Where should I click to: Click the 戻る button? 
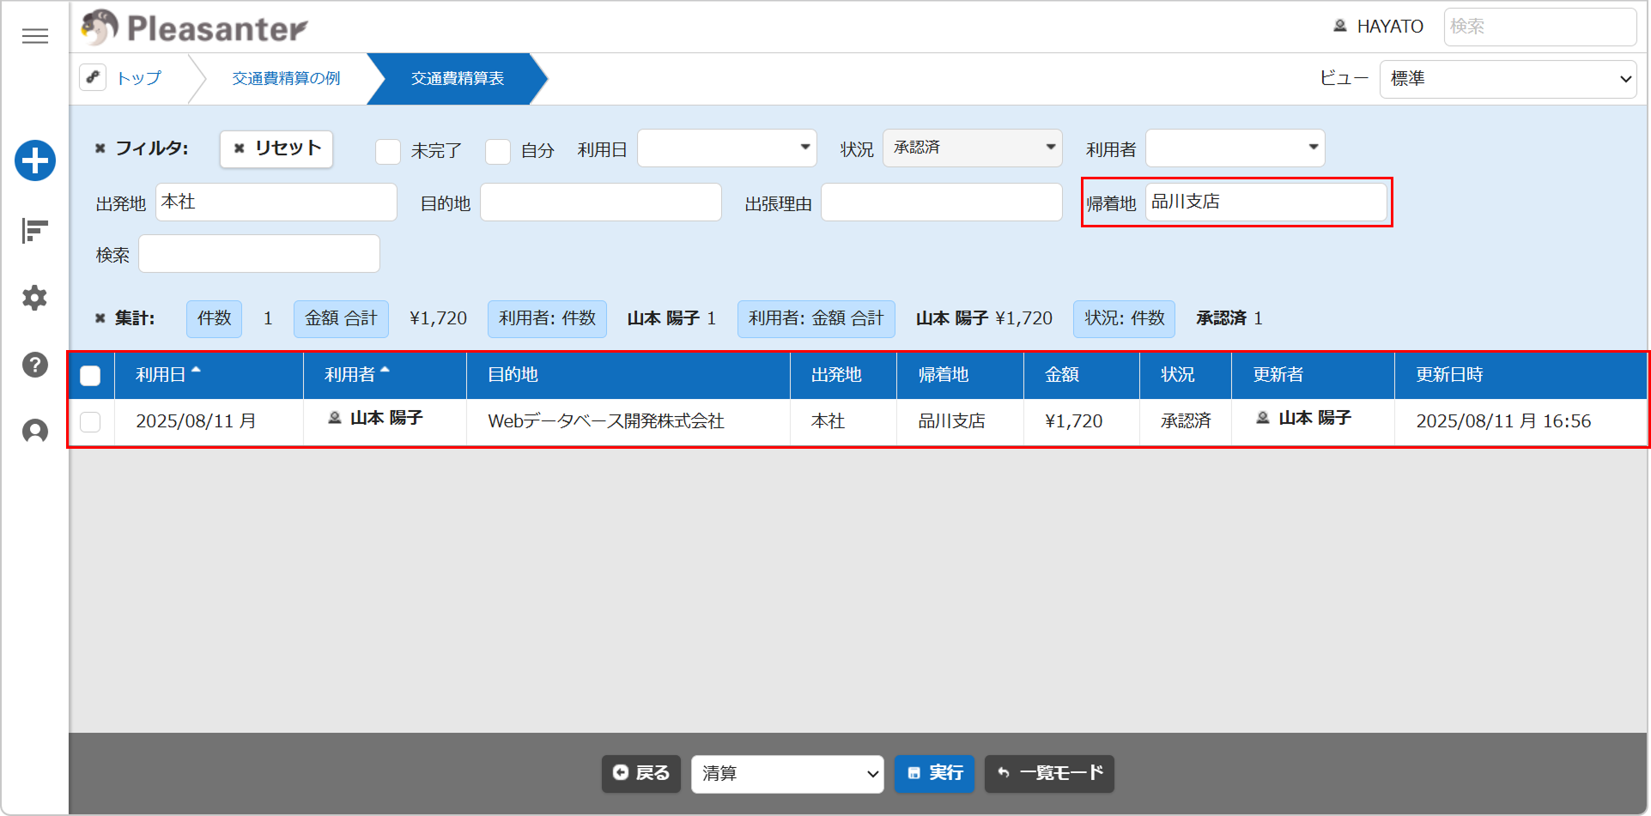click(x=641, y=774)
